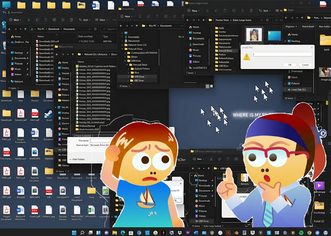Click the yellow warning icon in Delete File dialog
This screenshot has width=331, height=236.
(246, 56)
